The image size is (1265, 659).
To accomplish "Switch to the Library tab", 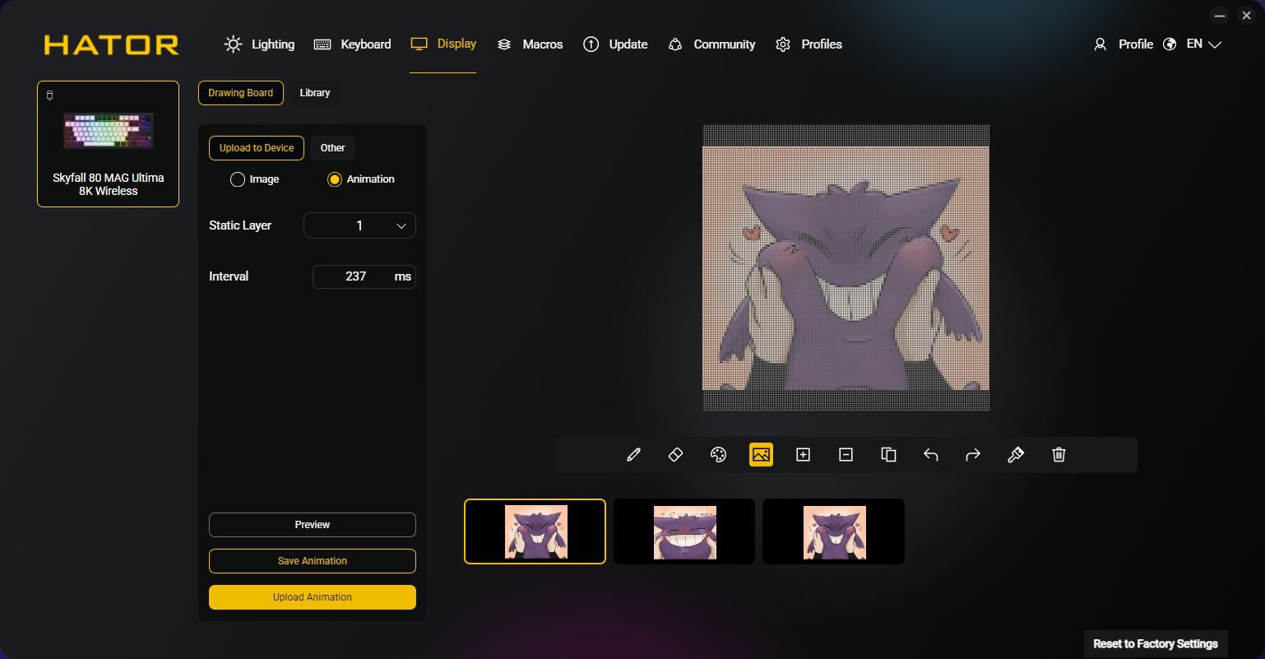I will 314,93.
